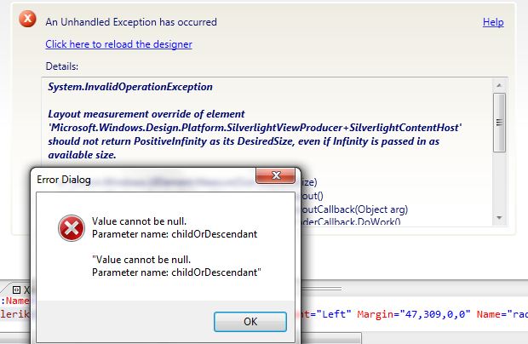
Task: Click the small XAML tab icon
Action: click(x=14, y=290)
